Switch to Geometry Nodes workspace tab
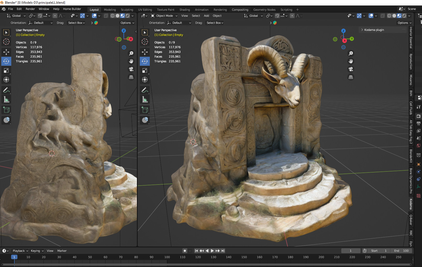 pyautogui.click(x=264, y=10)
